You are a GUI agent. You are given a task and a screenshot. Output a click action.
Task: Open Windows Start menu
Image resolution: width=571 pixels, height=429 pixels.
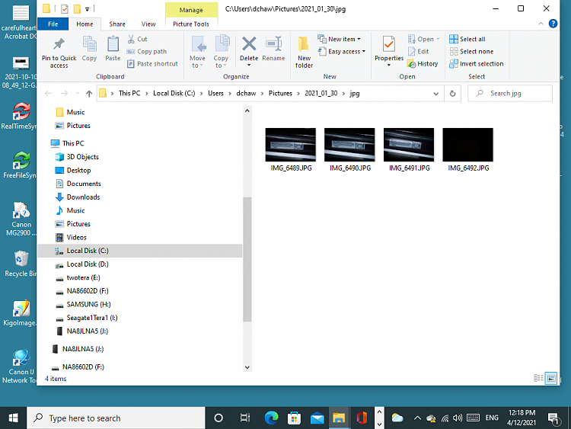[14, 418]
